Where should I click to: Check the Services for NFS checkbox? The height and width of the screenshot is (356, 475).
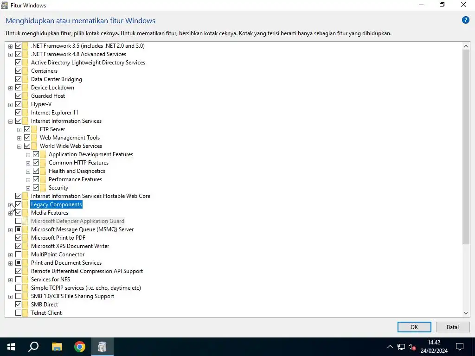pyautogui.click(x=18, y=280)
